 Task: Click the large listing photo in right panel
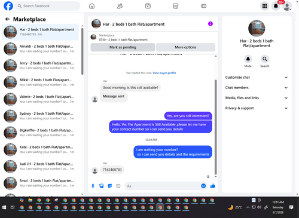[x=257, y=28]
